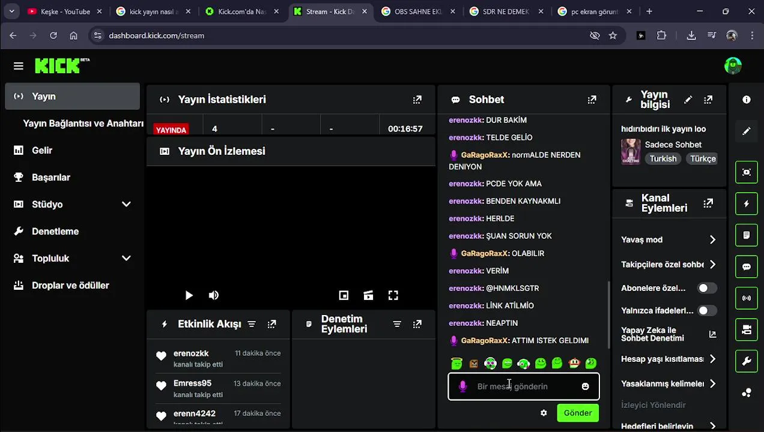Pop out the Kanal Eylemleri panel
Screen dimensions: 764x432
pyautogui.click(x=709, y=203)
